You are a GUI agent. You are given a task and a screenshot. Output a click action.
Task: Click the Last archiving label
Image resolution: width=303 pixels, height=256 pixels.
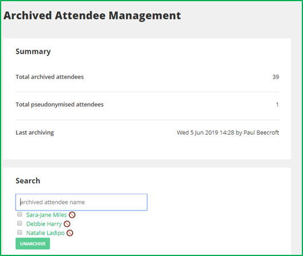(x=35, y=133)
